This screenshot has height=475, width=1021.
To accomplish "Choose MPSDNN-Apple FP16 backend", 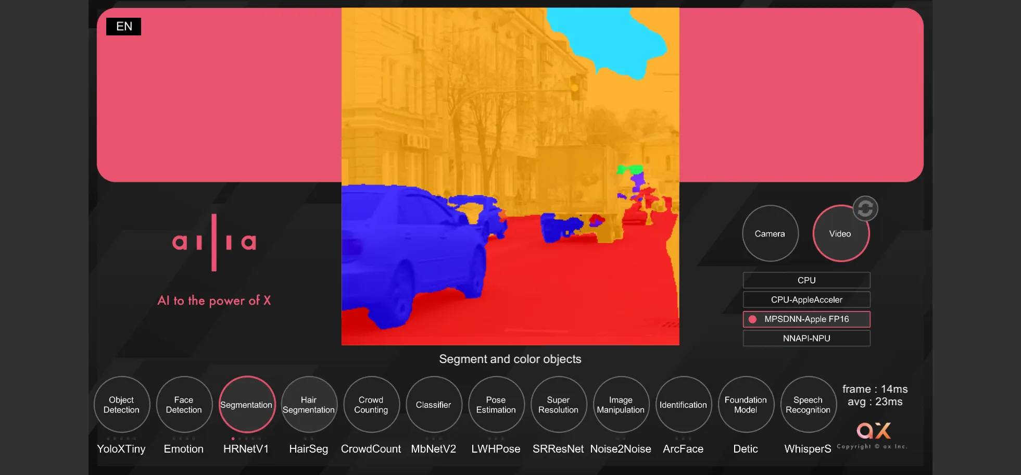I will [806, 319].
